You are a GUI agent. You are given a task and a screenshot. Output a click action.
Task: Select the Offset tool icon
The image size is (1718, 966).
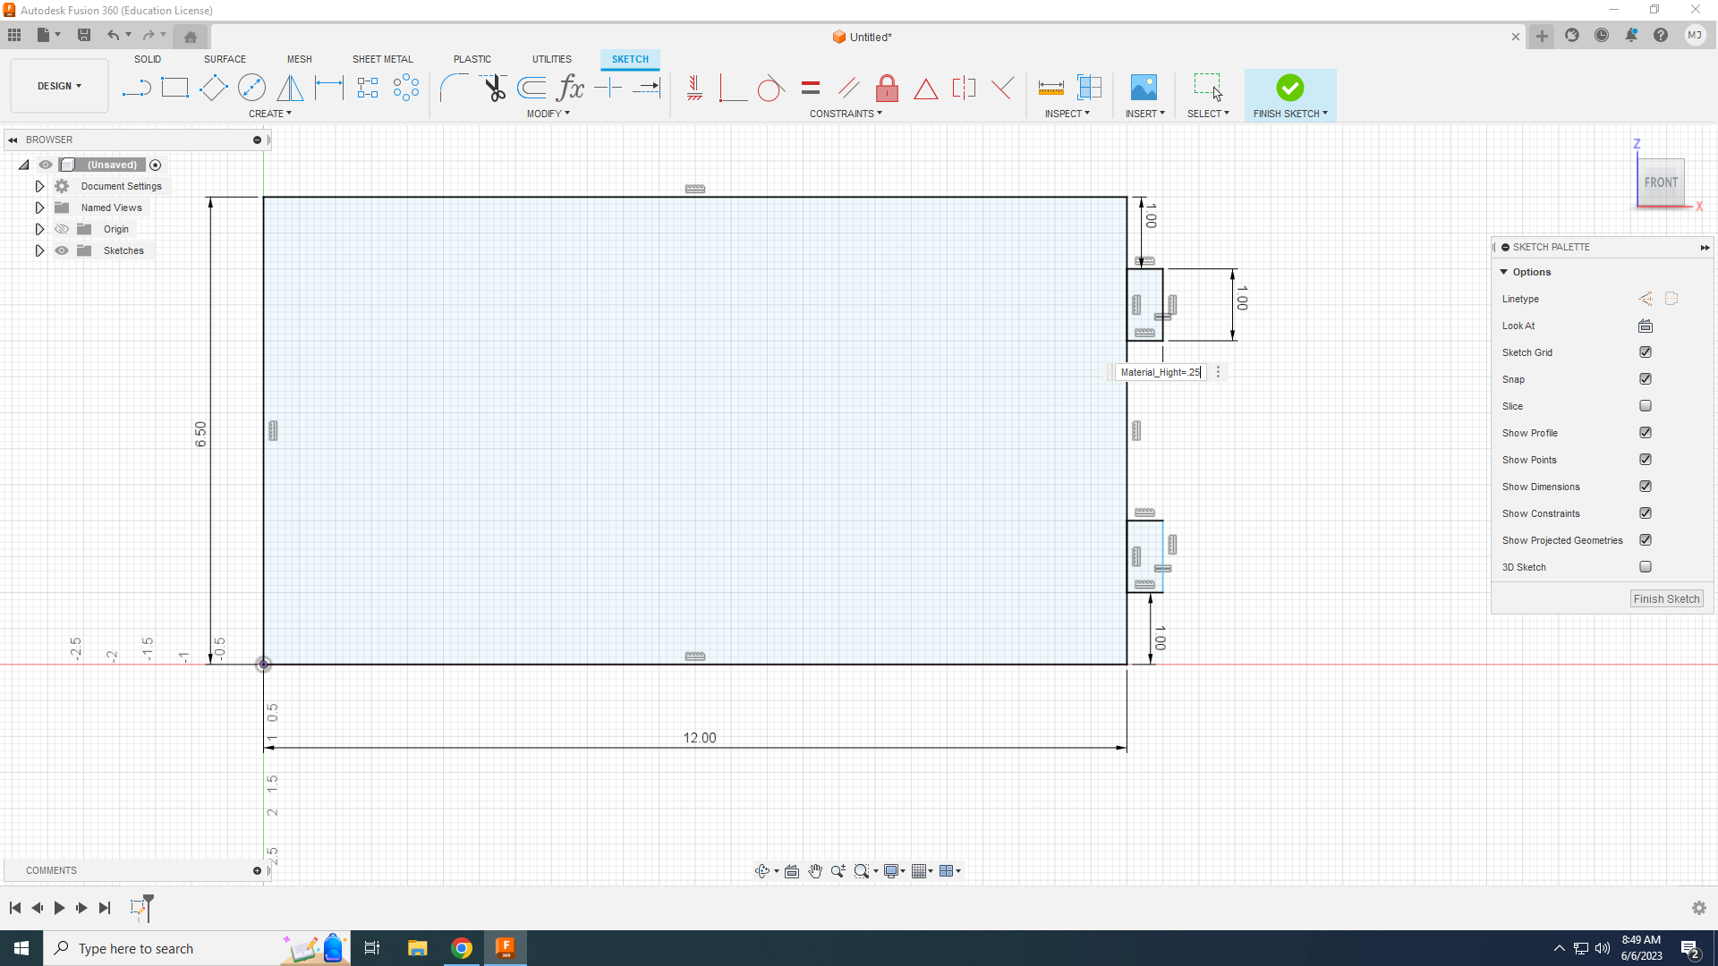click(x=532, y=88)
